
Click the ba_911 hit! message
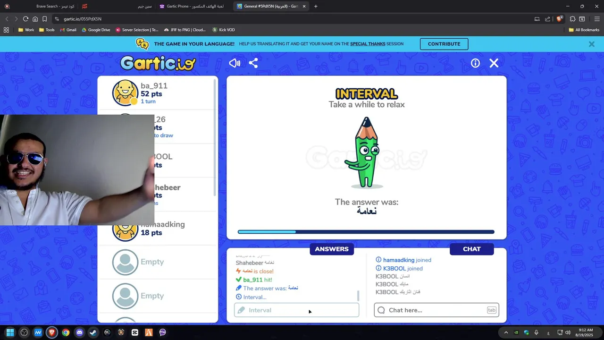coord(254,280)
